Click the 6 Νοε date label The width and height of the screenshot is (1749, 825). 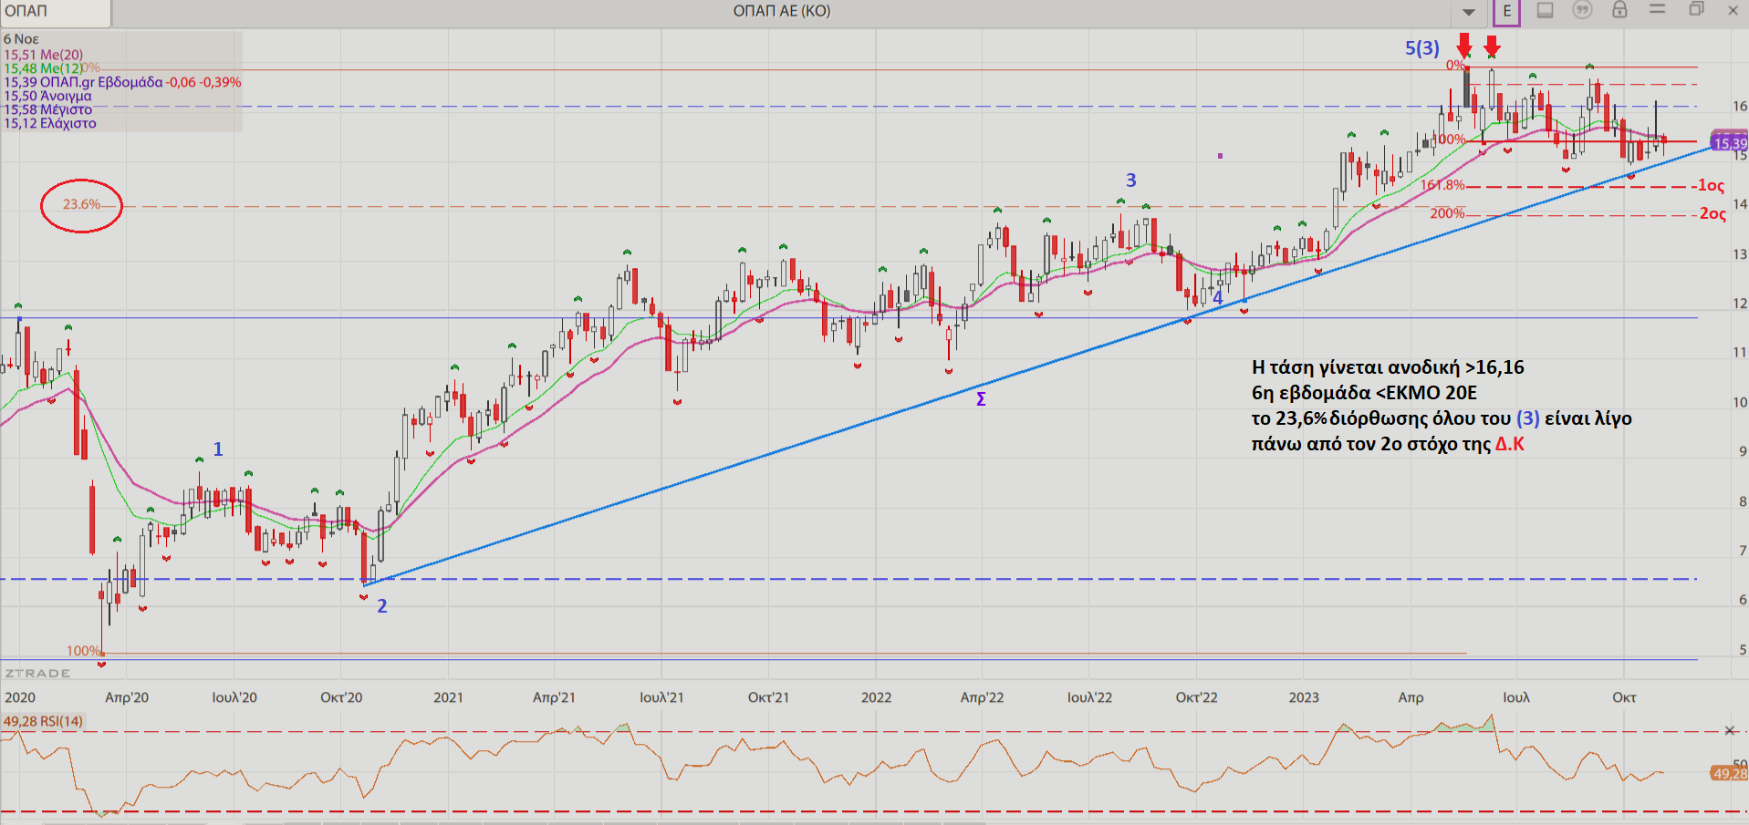(x=21, y=39)
